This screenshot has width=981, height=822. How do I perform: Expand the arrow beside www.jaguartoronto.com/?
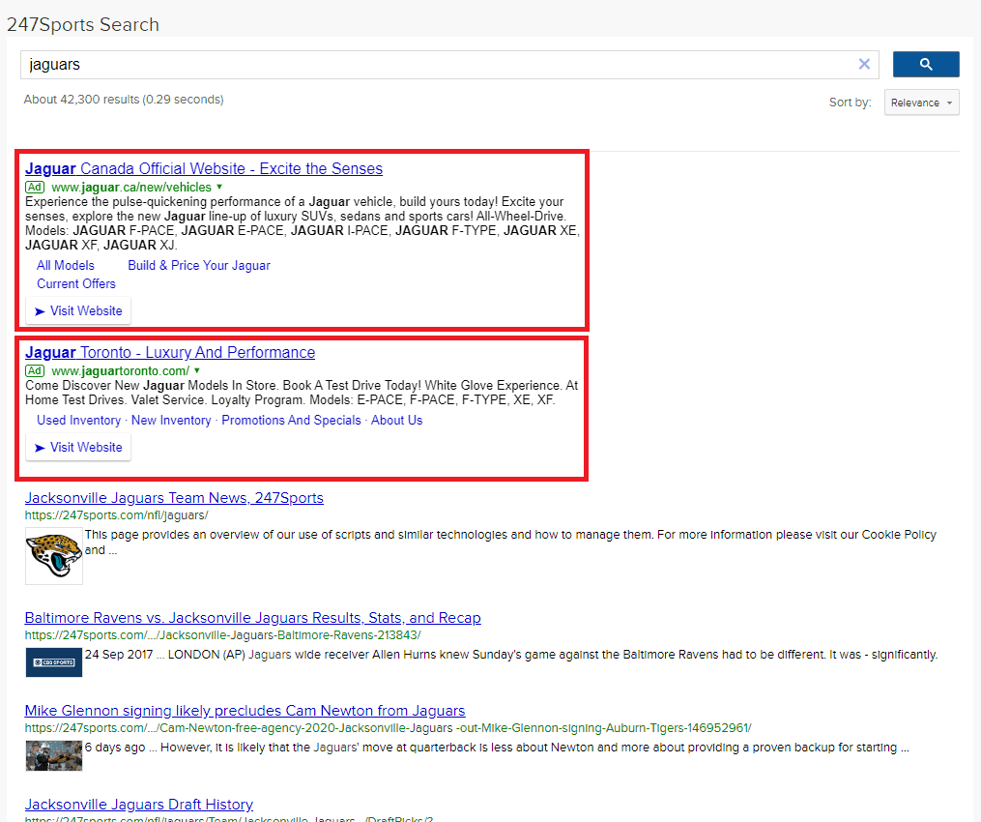pos(197,370)
